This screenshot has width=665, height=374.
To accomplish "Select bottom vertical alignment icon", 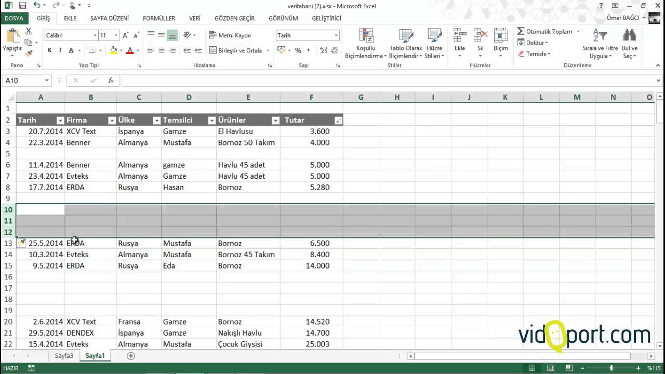I will (x=172, y=35).
